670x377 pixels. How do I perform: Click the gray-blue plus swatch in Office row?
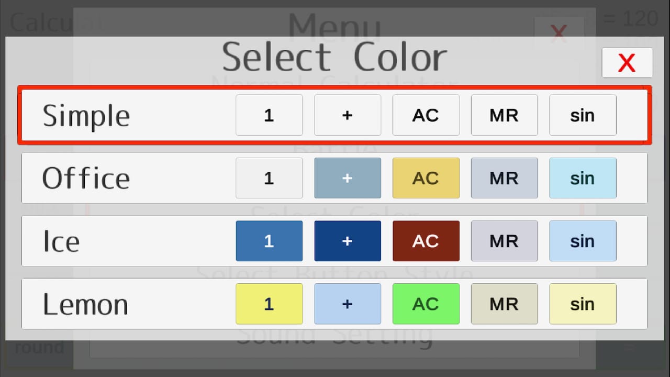tap(348, 178)
